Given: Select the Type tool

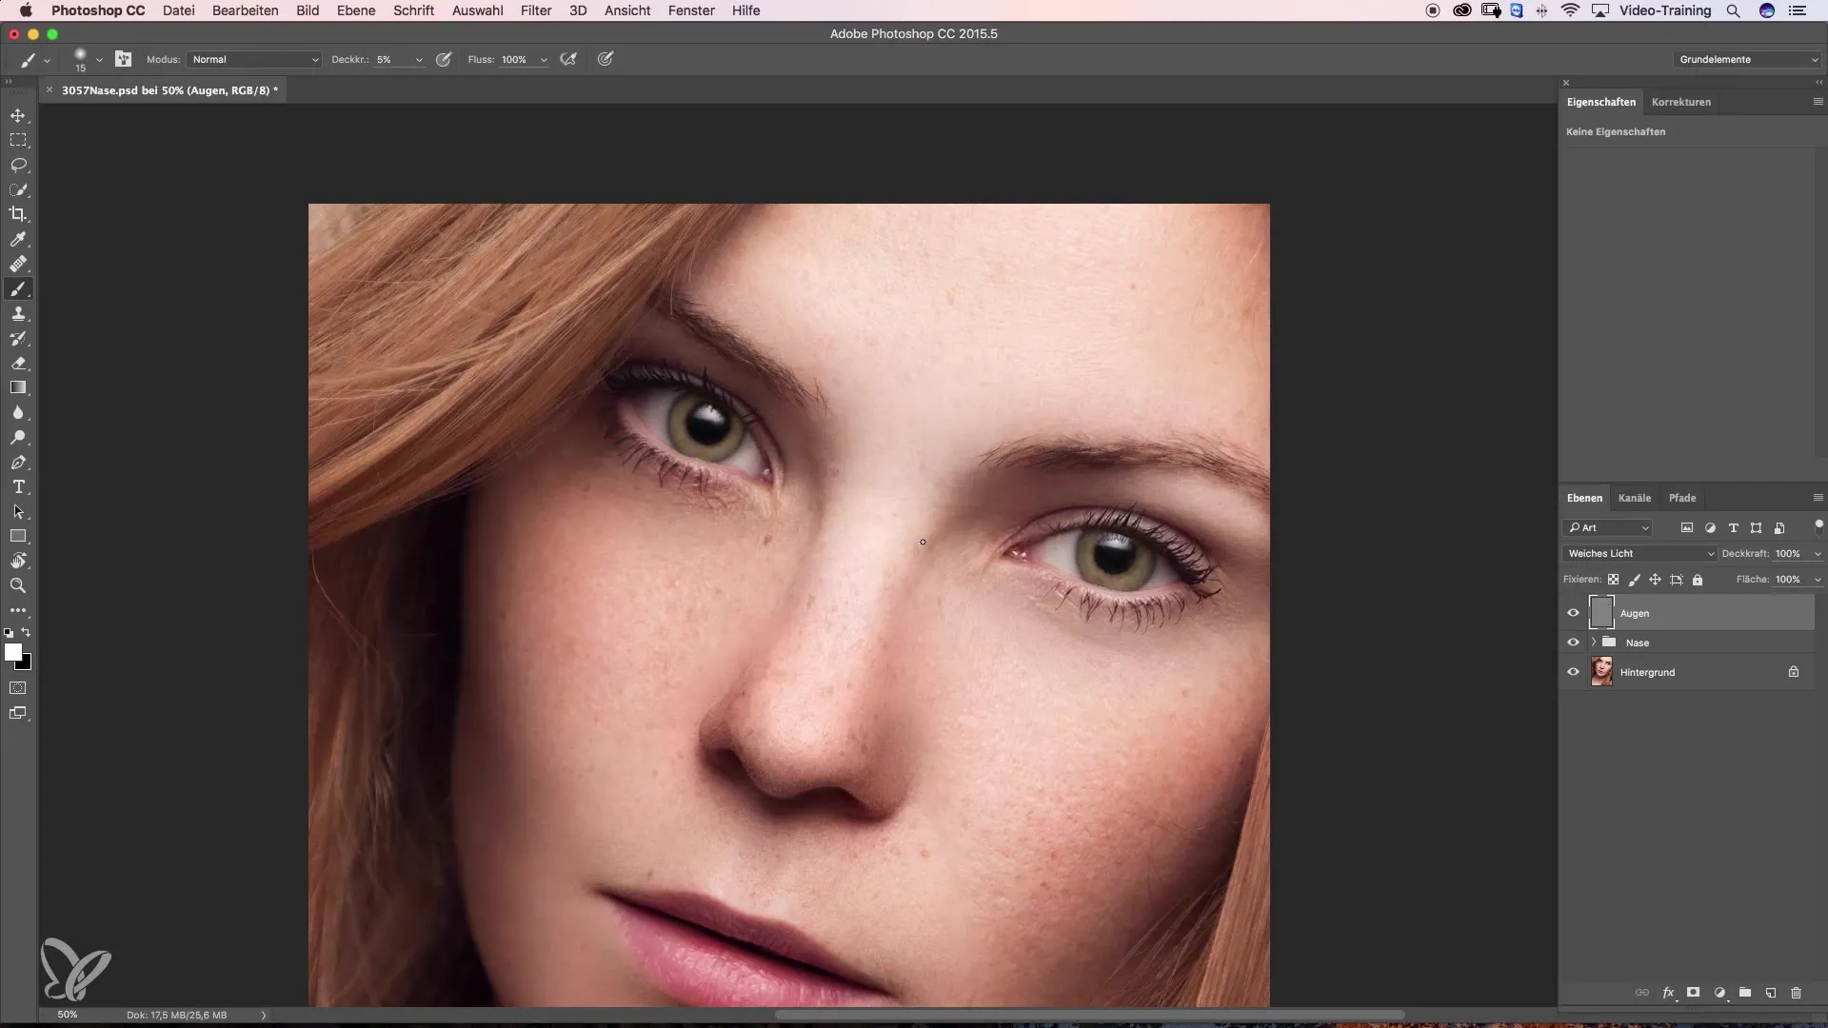Looking at the screenshot, I should coord(18,487).
